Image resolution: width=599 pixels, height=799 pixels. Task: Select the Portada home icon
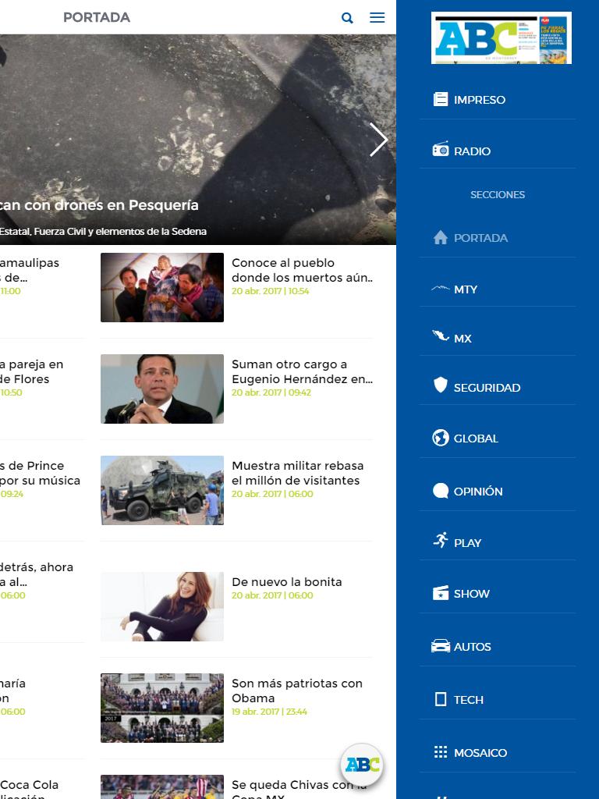coord(441,237)
